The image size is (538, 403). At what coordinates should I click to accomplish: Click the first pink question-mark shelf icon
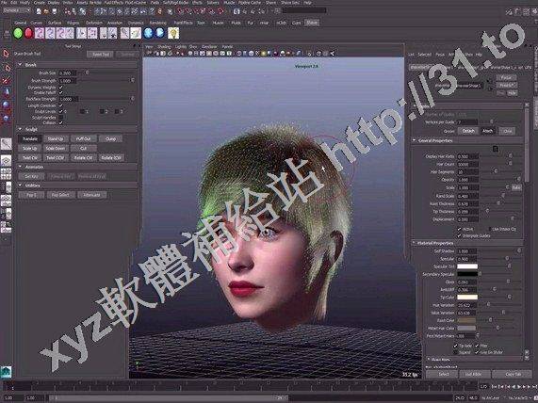[40, 33]
